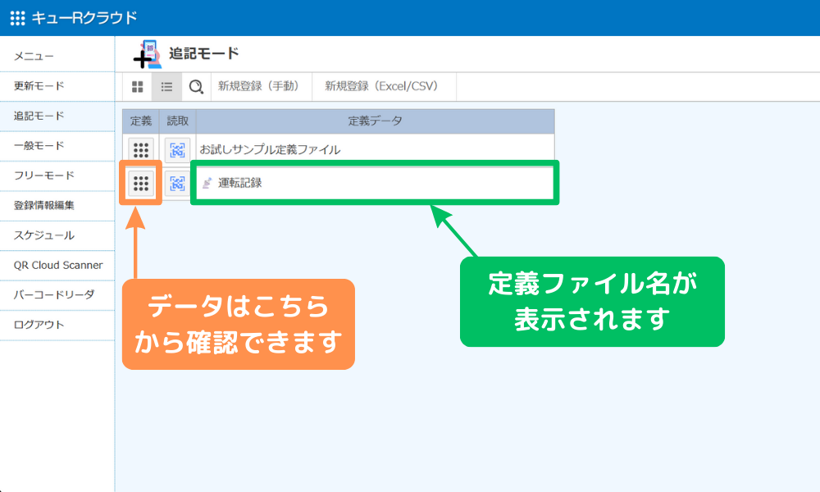This screenshot has height=492, width=820.
Task: Start QR scan for お試しサンプル定義ファイル
Action: 177,150
